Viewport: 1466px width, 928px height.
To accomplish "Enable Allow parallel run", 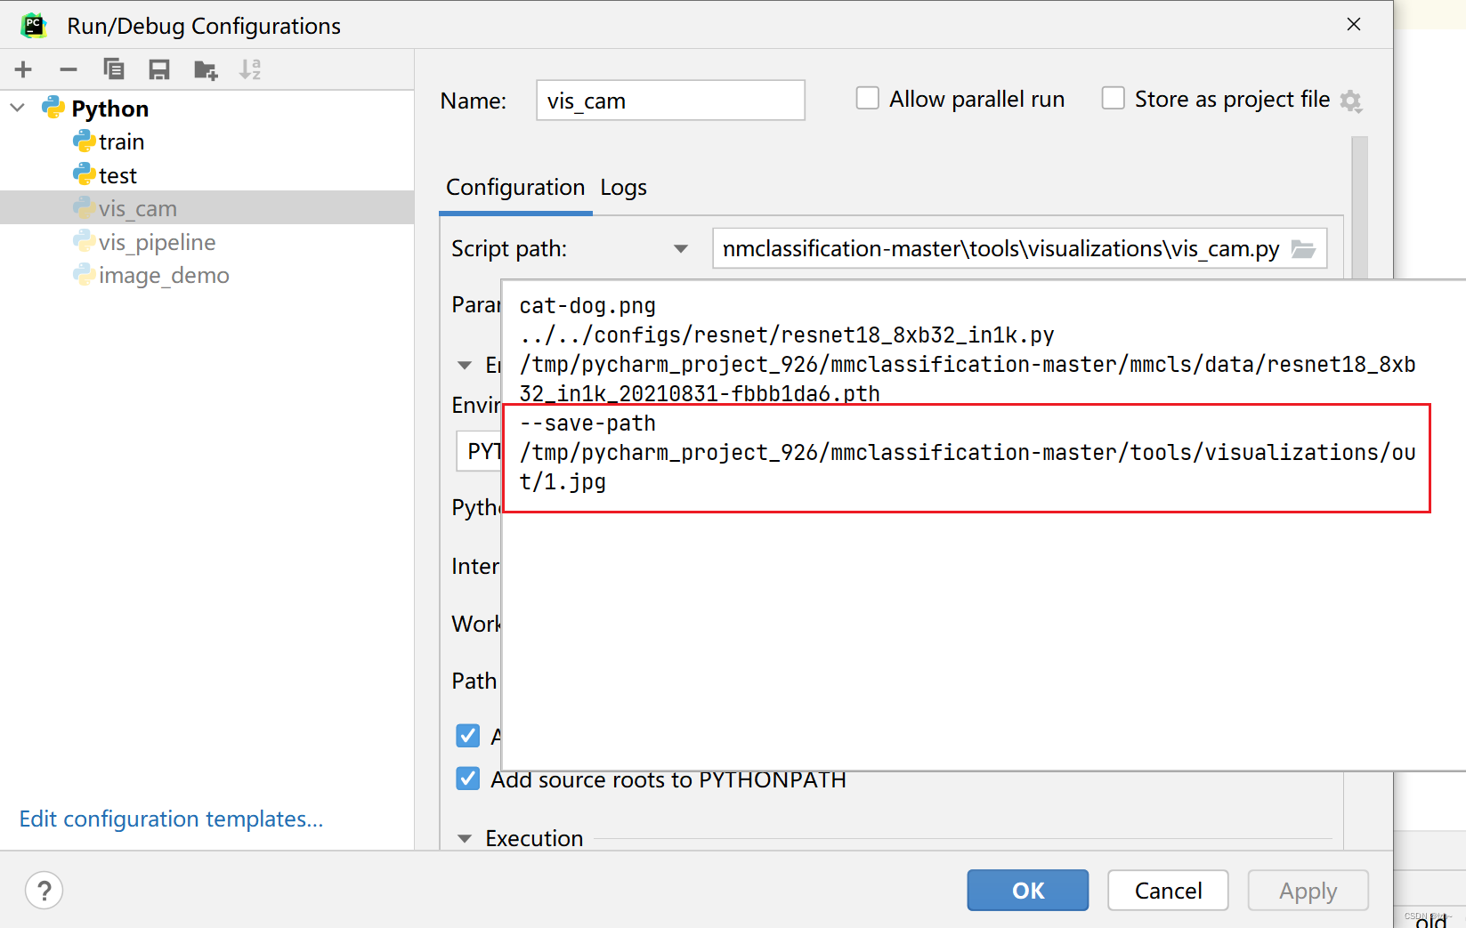I will [866, 98].
